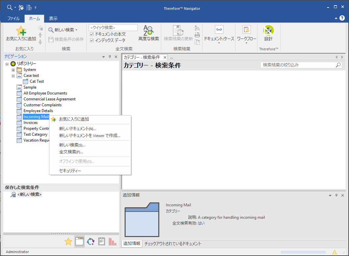Click the export list icon below print icon
Viewport: 349px width, 256px height.
[197, 42]
